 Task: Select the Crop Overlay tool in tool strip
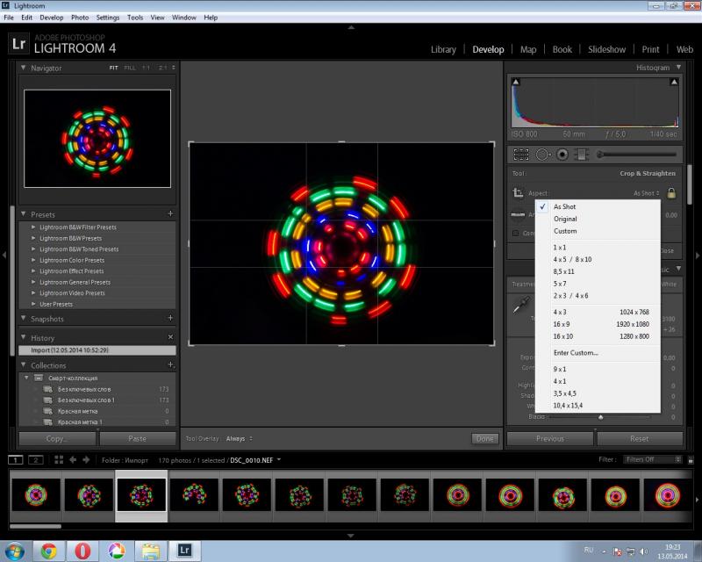(520, 155)
